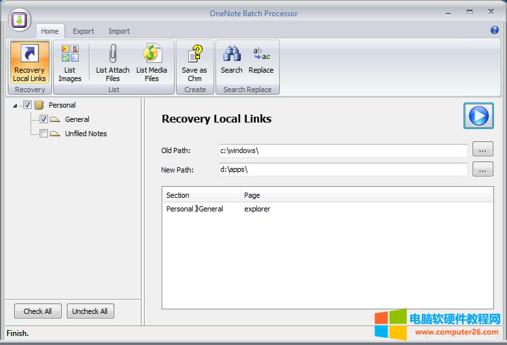
Task: Open the List Media Files tool
Action: (x=152, y=63)
